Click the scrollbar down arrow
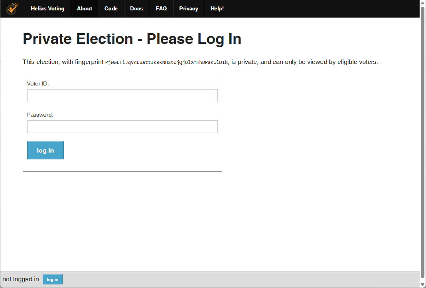 [x=423, y=285]
